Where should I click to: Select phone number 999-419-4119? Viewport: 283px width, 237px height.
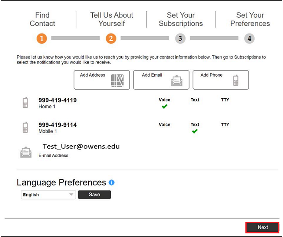point(57,100)
